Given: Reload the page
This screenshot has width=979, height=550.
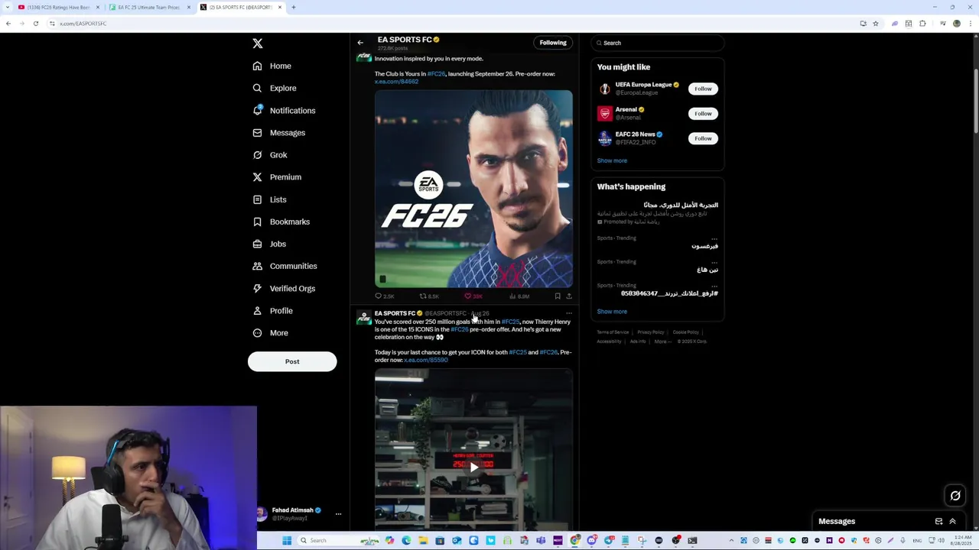Looking at the screenshot, I should (x=35, y=24).
